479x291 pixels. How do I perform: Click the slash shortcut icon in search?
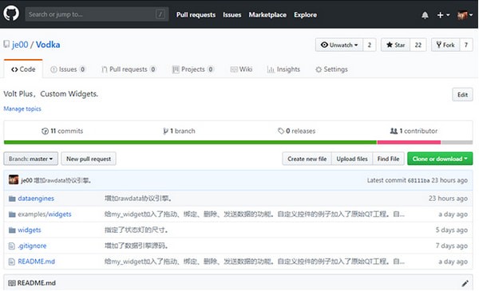click(160, 14)
